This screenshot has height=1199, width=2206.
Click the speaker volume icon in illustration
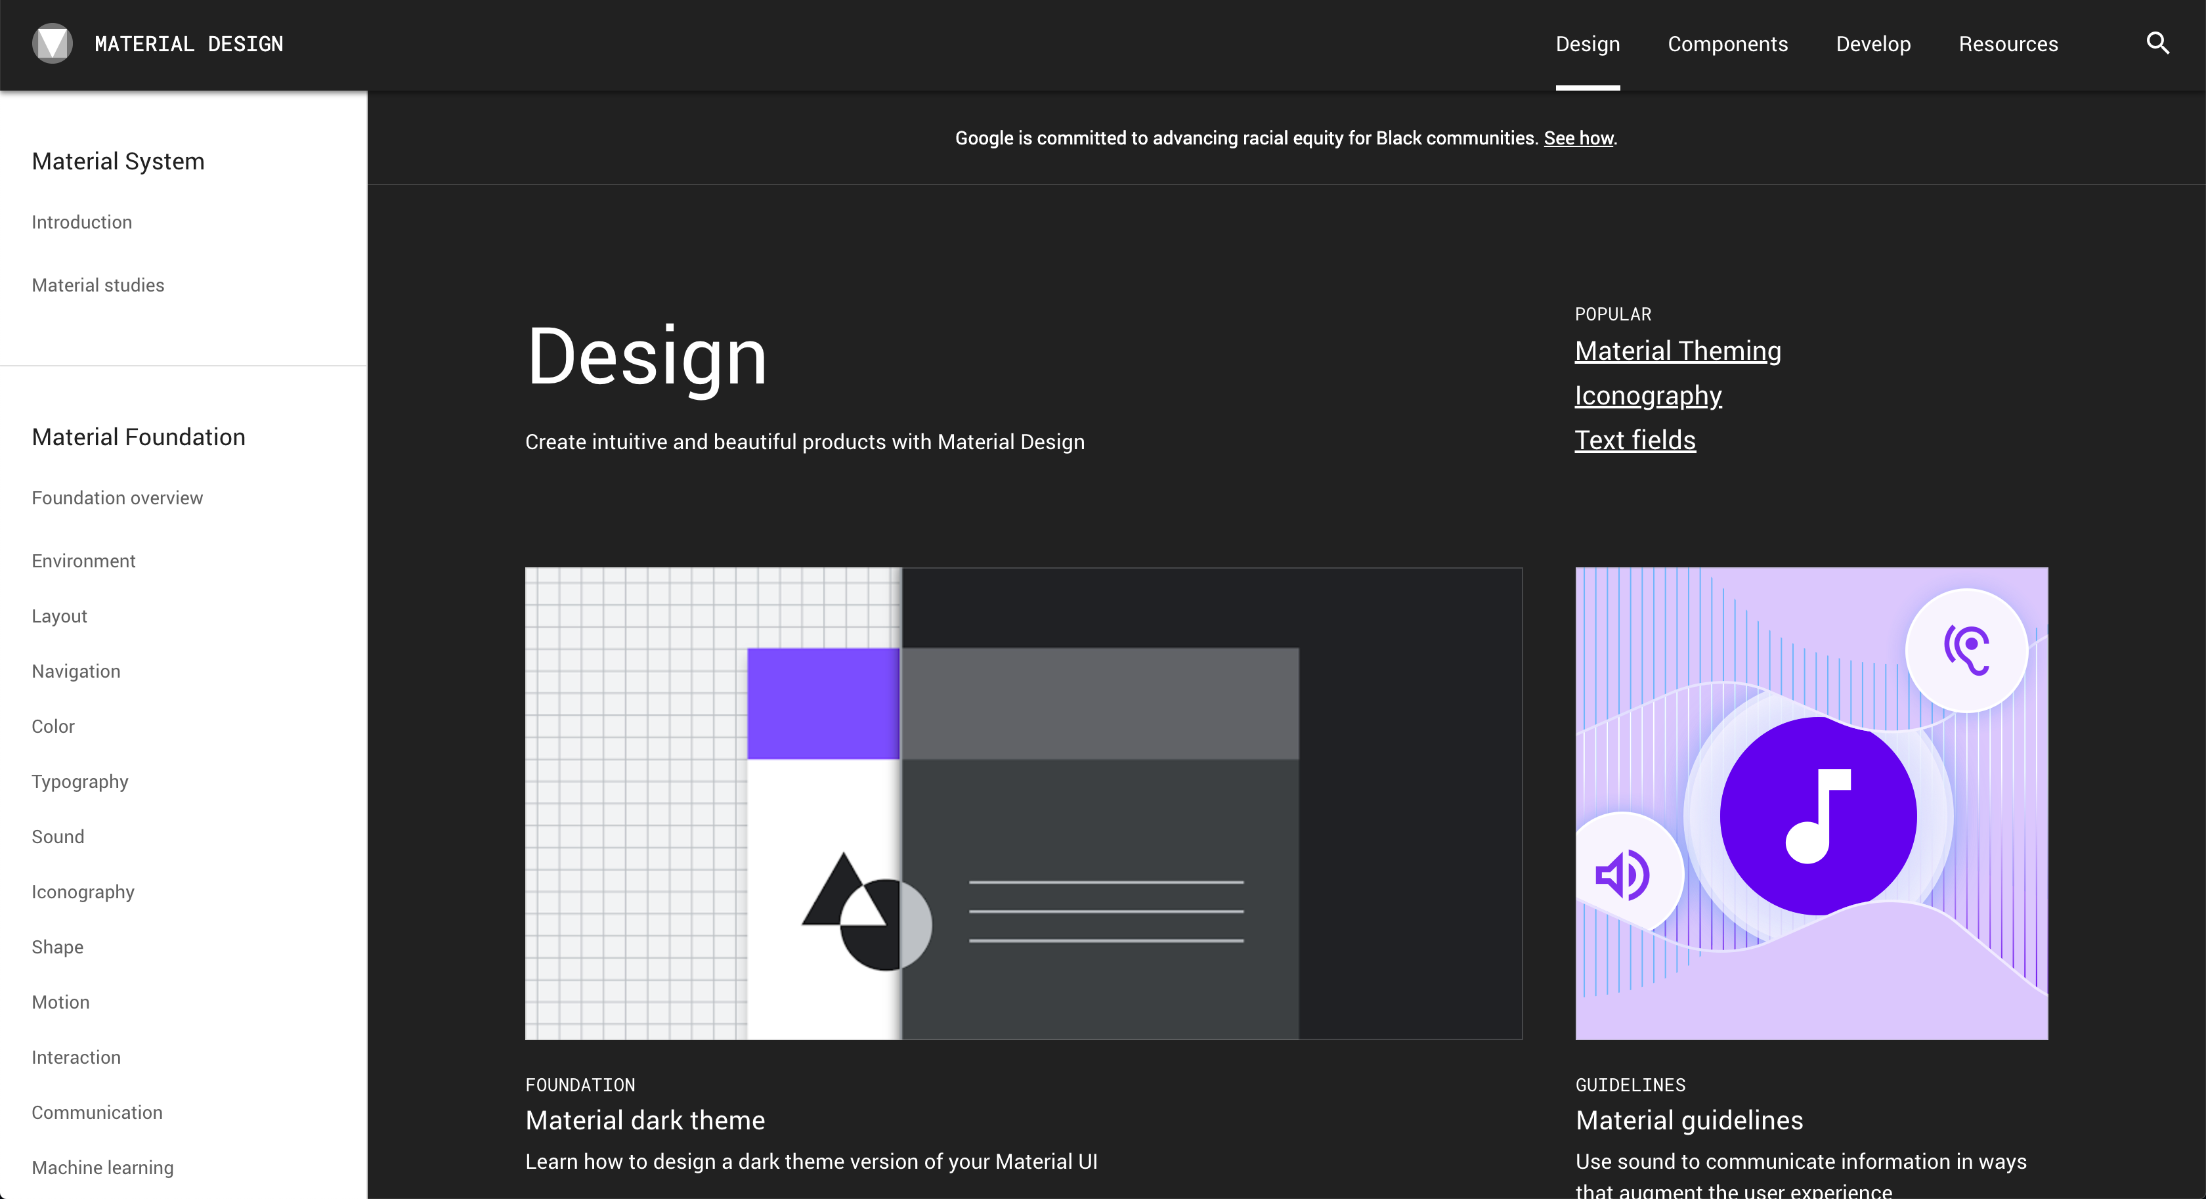(x=1622, y=875)
